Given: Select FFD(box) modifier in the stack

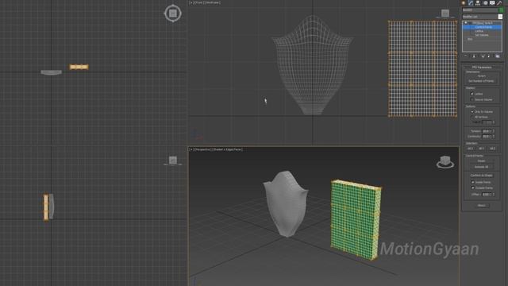Looking at the screenshot, I should point(483,23).
